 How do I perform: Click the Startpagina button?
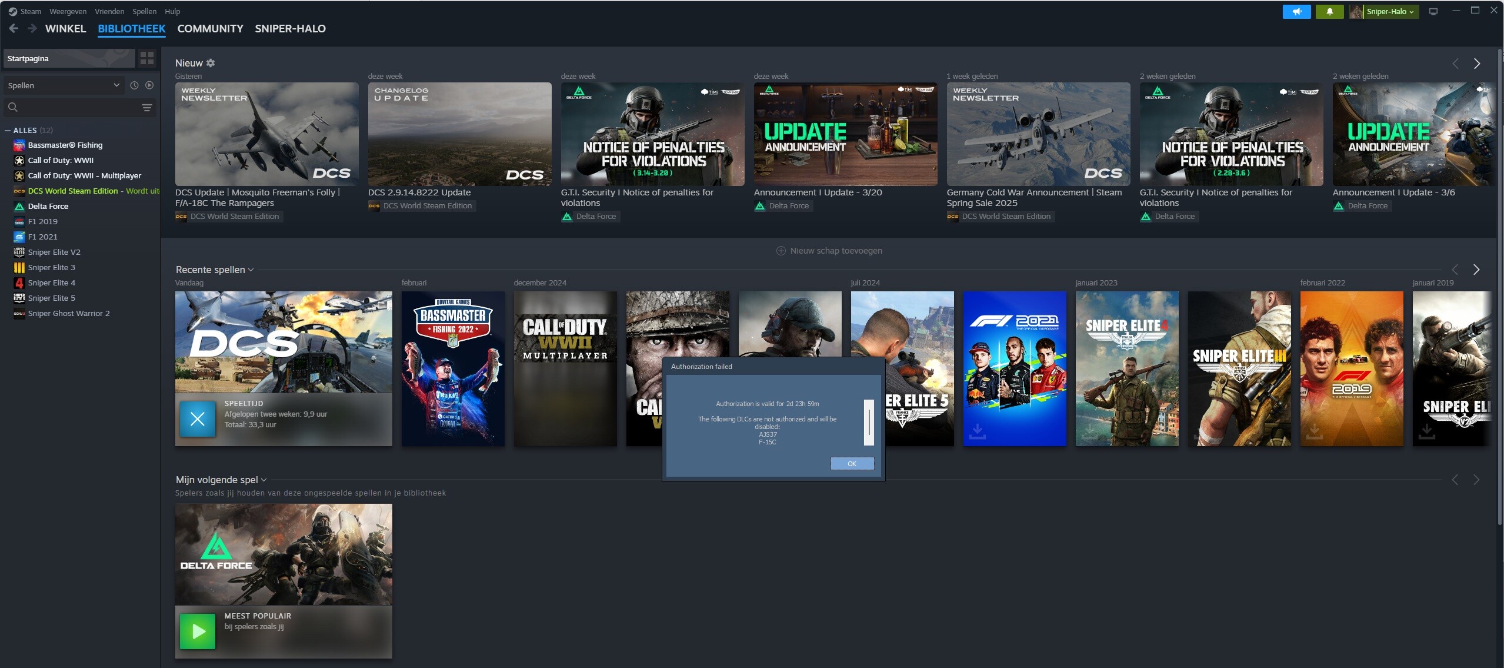(x=69, y=58)
